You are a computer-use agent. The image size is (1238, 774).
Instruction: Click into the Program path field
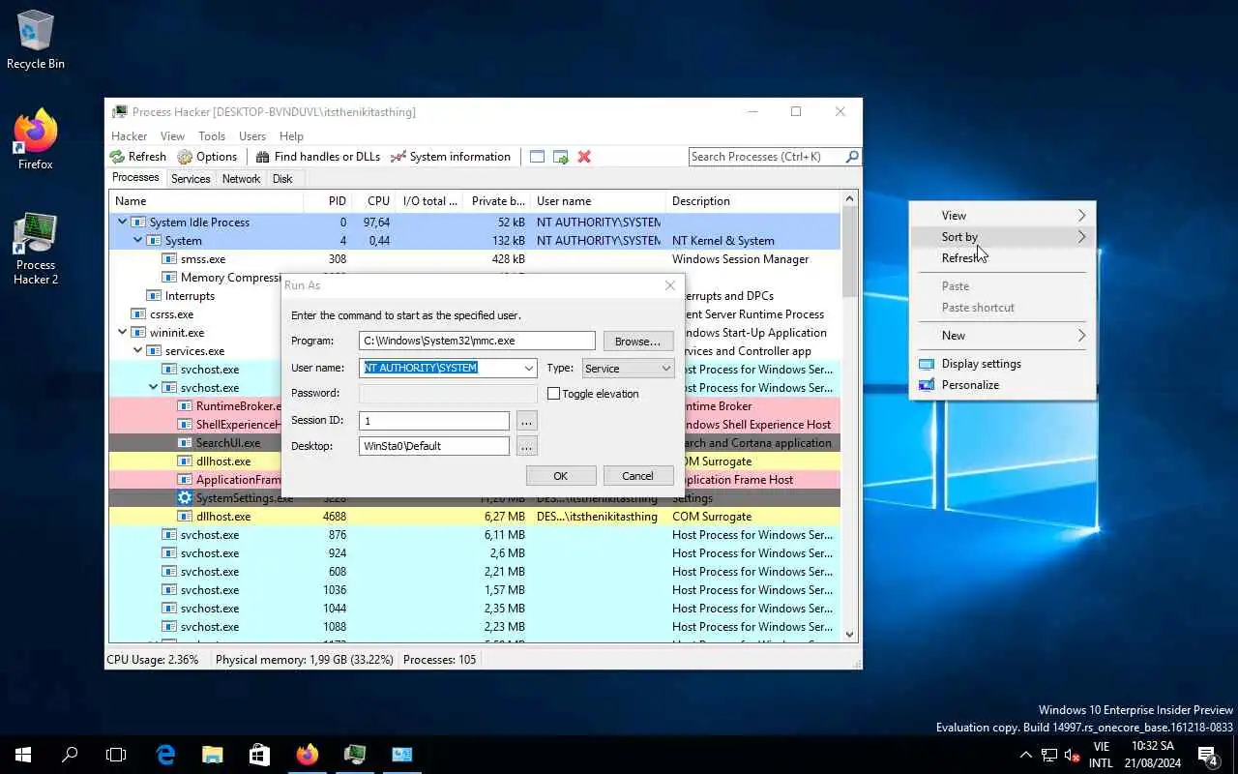(477, 341)
